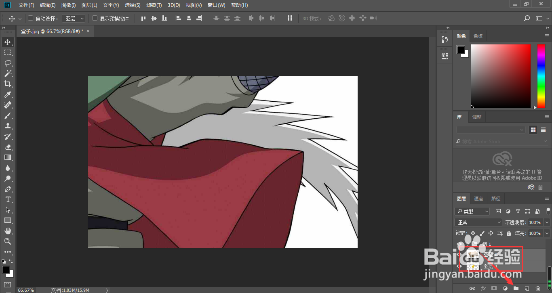Switch to the 色板 tab
The height and width of the screenshot is (293, 552).
coord(478,36)
